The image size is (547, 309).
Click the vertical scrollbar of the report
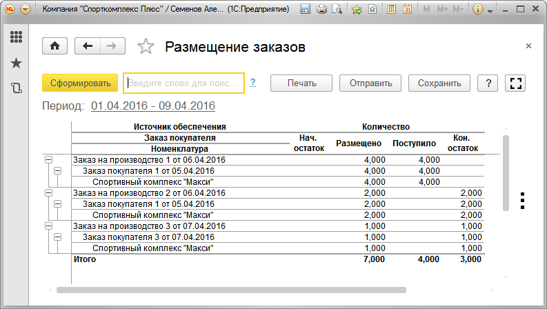click(x=506, y=173)
